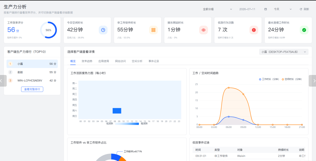Select WIN-LCFHCSAE9IV in the ranking list
316x161 pixels.
point(32,80)
